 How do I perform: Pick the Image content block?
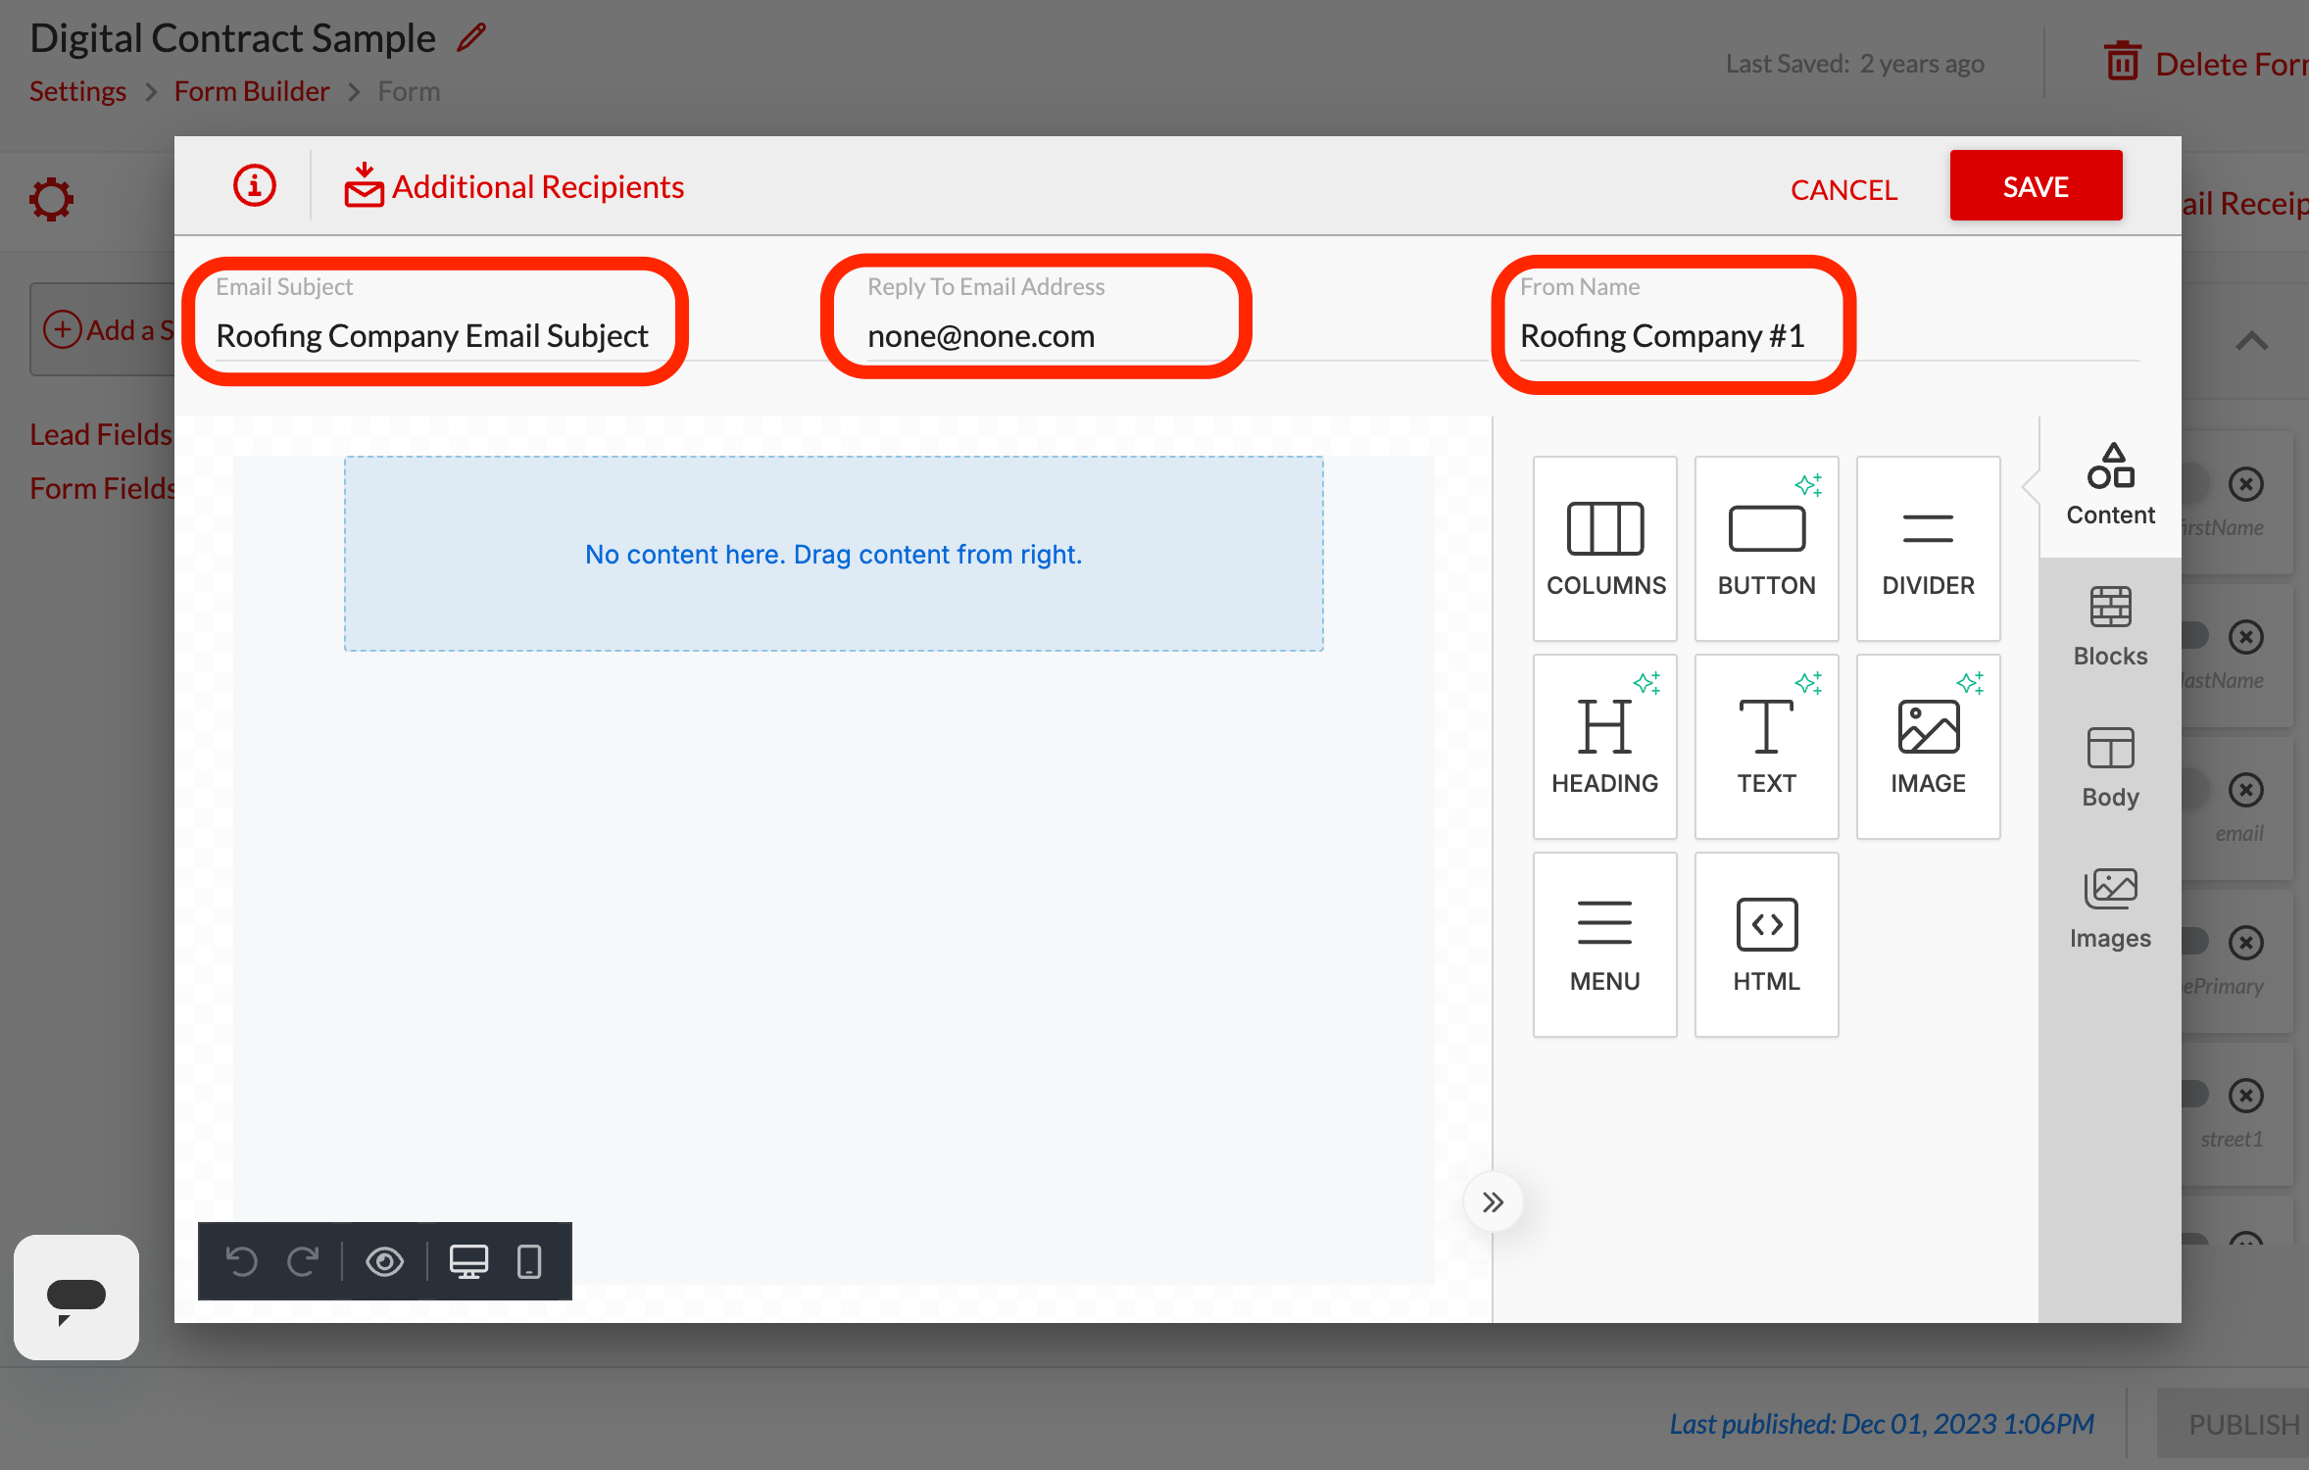(1928, 745)
